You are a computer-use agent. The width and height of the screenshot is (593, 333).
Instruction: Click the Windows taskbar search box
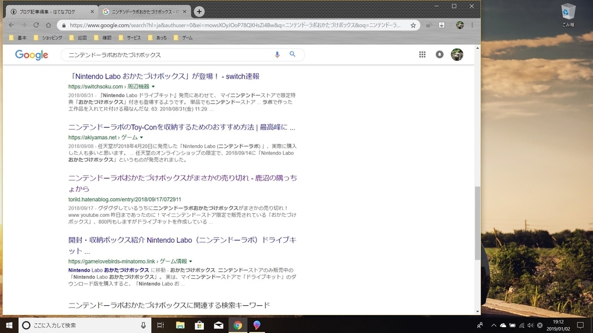tap(85, 325)
